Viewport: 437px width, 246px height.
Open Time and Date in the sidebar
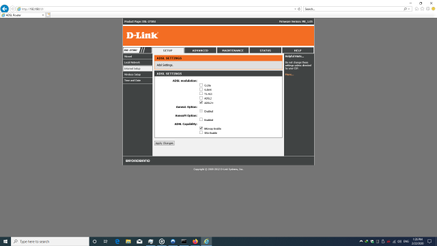[x=137, y=81]
